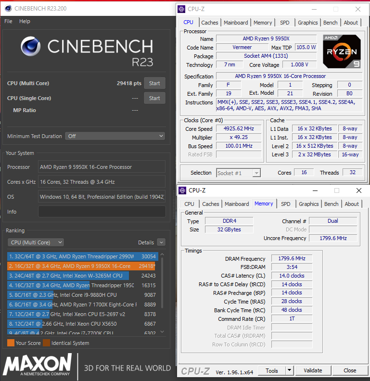
Task: Click the ranking scroll-down arrow
Action: [x=162, y=331]
